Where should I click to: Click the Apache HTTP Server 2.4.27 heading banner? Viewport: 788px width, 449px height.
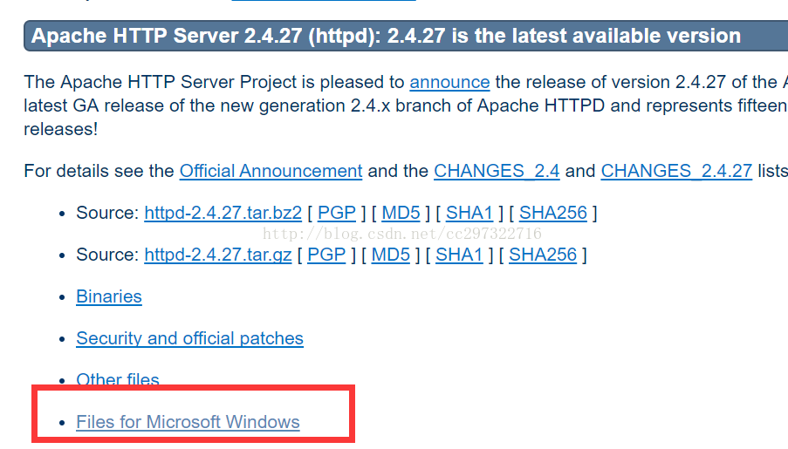(x=406, y=36)
